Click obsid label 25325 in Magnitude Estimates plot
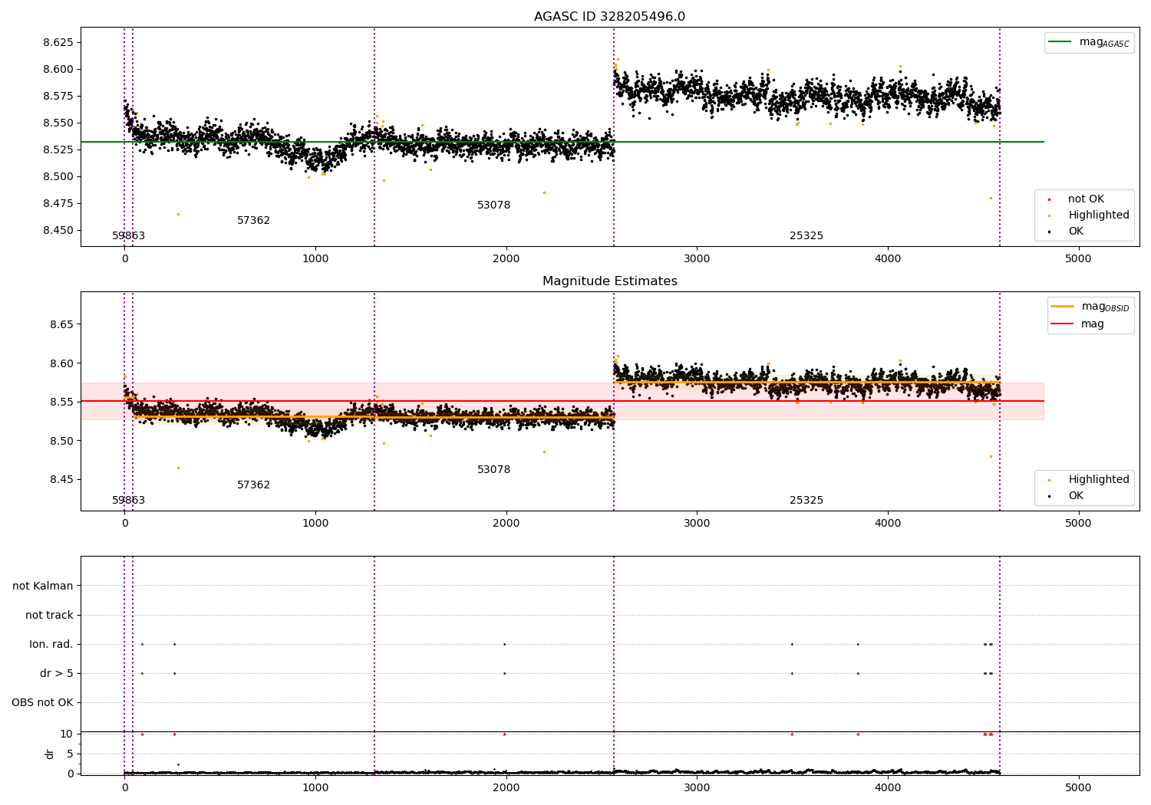Image resolution: width=1151 pixels, height=805 pixels. [x=806, y=501]
